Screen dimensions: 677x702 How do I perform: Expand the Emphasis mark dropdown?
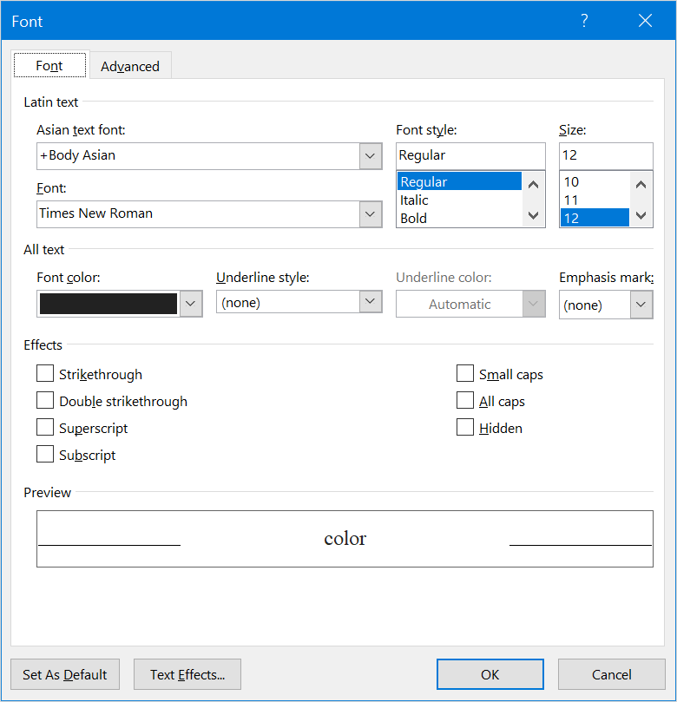click(641, 305)
